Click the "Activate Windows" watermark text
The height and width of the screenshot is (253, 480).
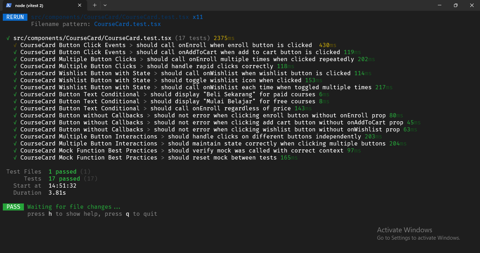(404, 230)
